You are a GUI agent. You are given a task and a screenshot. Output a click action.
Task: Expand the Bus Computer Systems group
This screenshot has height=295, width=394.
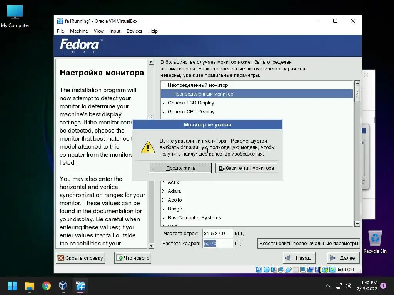tap(163, 217)
